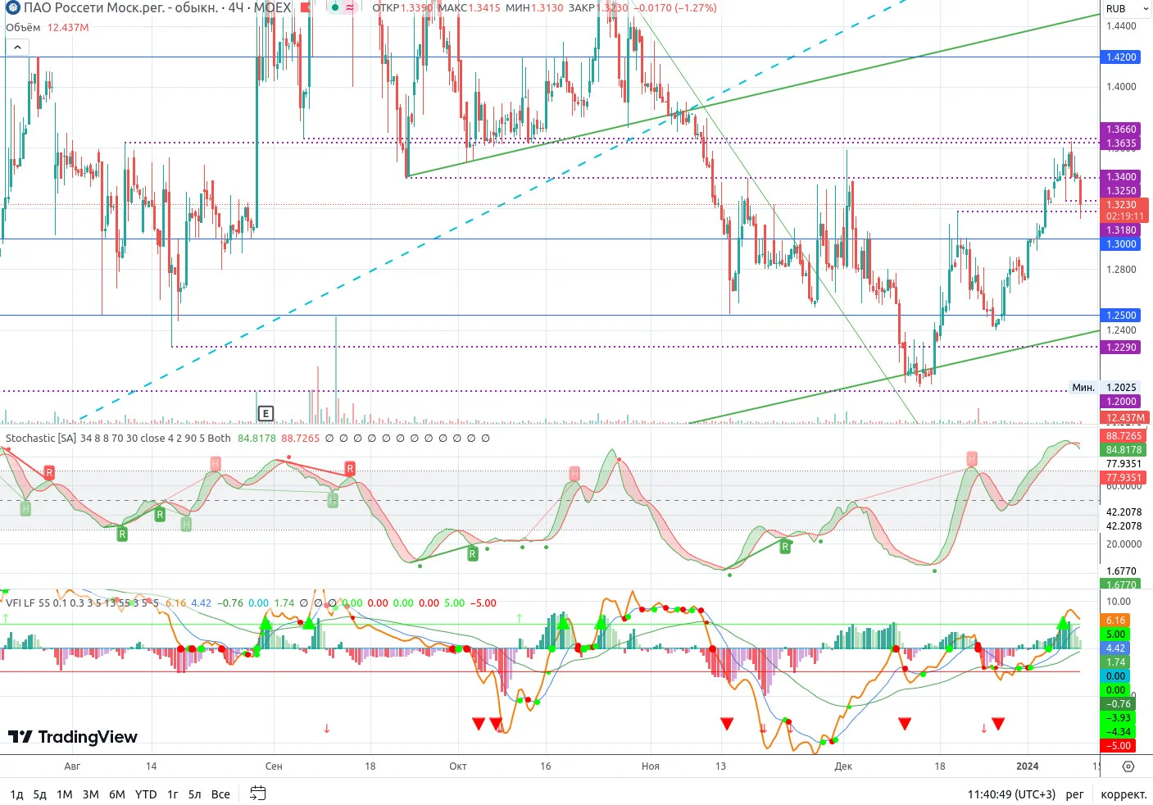Open the timezone menu showing 11:40:49 (UTC+3)
Viewport: 1153px width, 805px height.
1011,794
